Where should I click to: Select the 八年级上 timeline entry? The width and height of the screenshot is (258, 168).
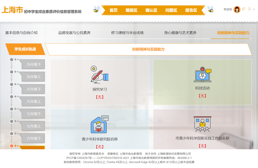click(x=33, y=102)
